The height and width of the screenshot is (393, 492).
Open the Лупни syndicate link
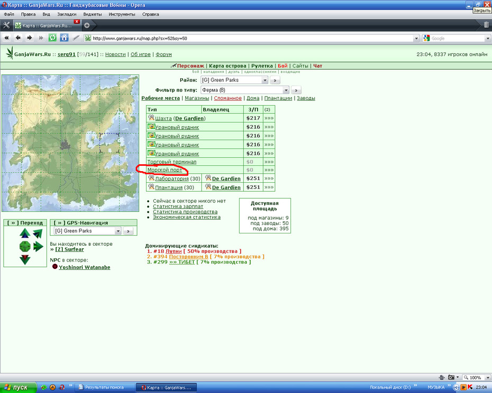(x=174, y=251)
